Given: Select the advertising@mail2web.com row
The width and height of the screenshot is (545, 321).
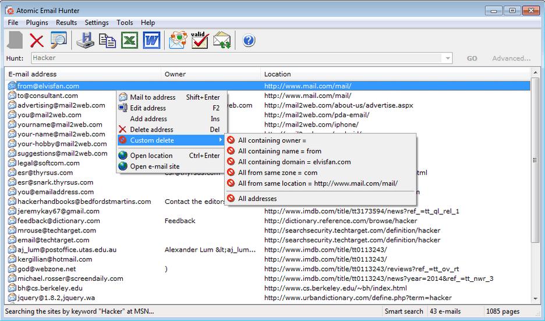Looking at the screenshot, I should [268, 105].
